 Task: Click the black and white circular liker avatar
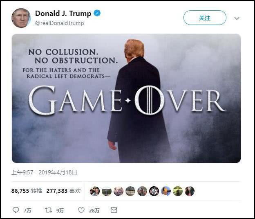point(154,191)
